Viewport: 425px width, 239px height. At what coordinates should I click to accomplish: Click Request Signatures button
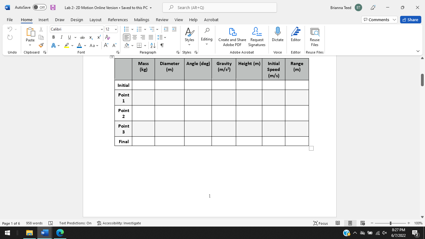point(257,37)
